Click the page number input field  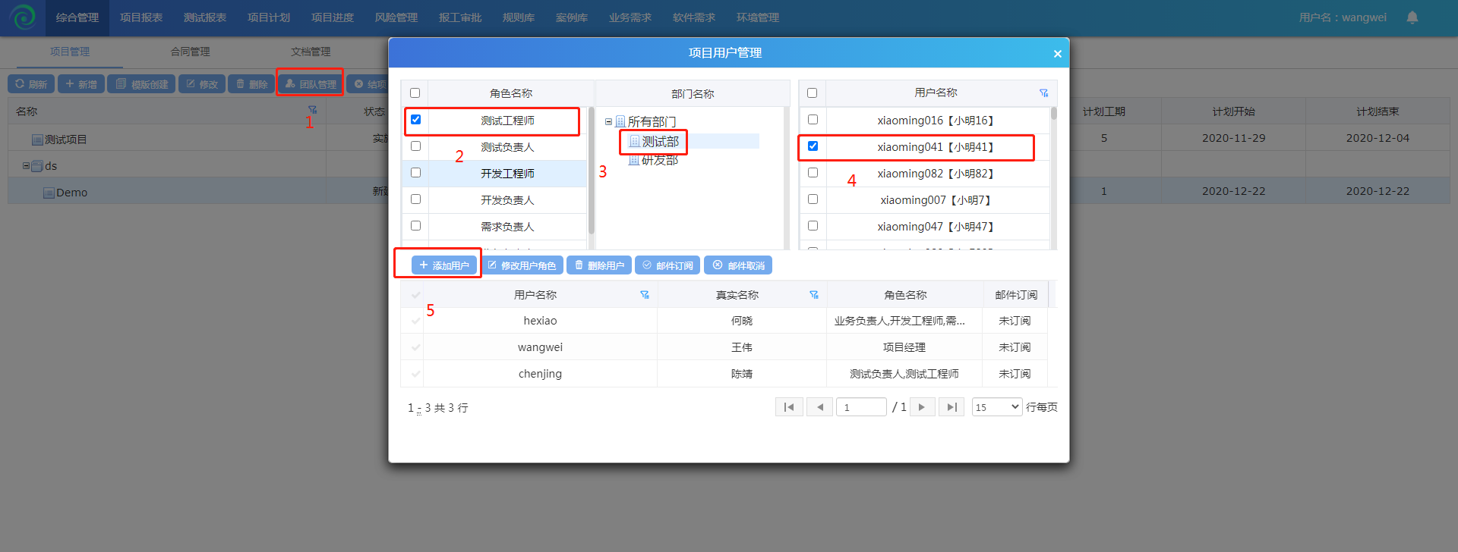coord(861,407)
